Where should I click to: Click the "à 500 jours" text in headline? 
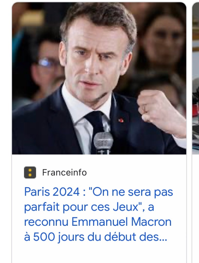tap(55, 237)
